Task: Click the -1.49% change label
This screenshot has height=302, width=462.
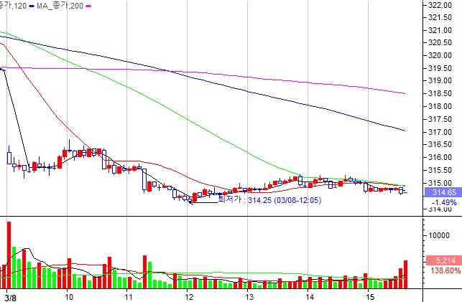Action: (444, 202)
